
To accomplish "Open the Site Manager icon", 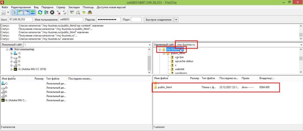I will click(x=4, y=12).
